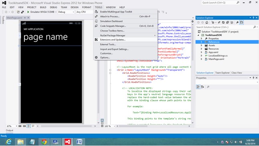This screenshot has width=259, height=146.
Task: Select NuGet Package Manager submenu
Action: pyautogui.click(x=125, y=35)
